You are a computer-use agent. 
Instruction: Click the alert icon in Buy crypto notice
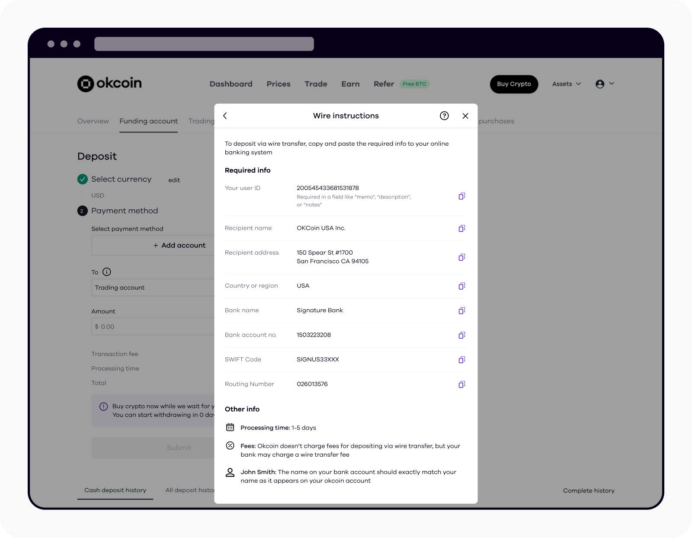click(104, 407)
